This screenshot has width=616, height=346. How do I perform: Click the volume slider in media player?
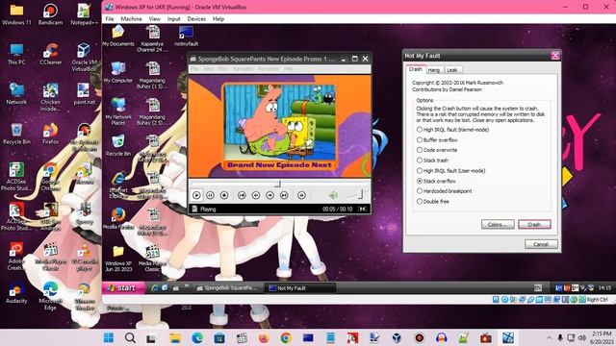point(355,194)
